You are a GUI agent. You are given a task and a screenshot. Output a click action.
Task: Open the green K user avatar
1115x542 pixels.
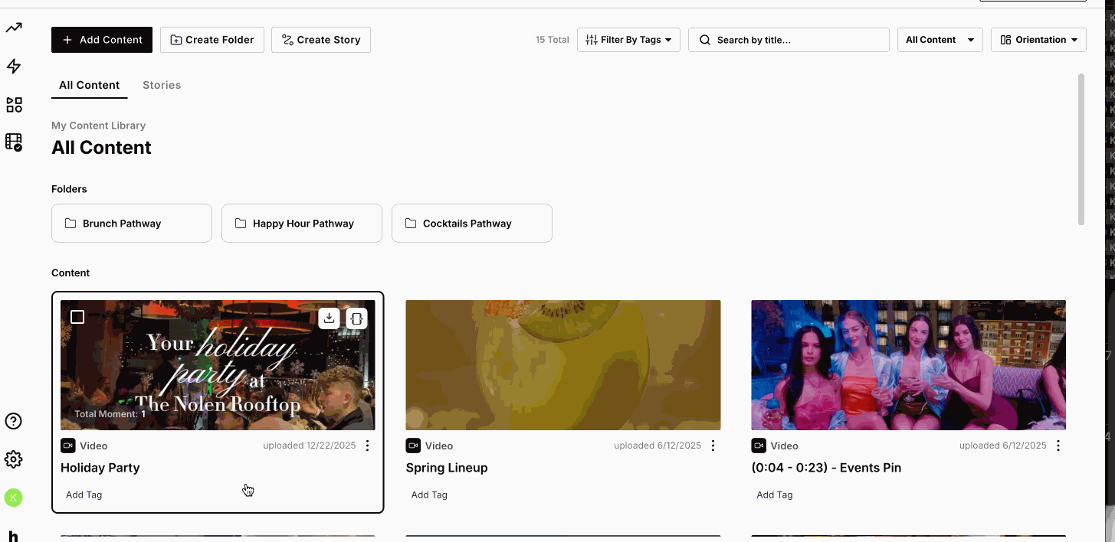[14, 498]
